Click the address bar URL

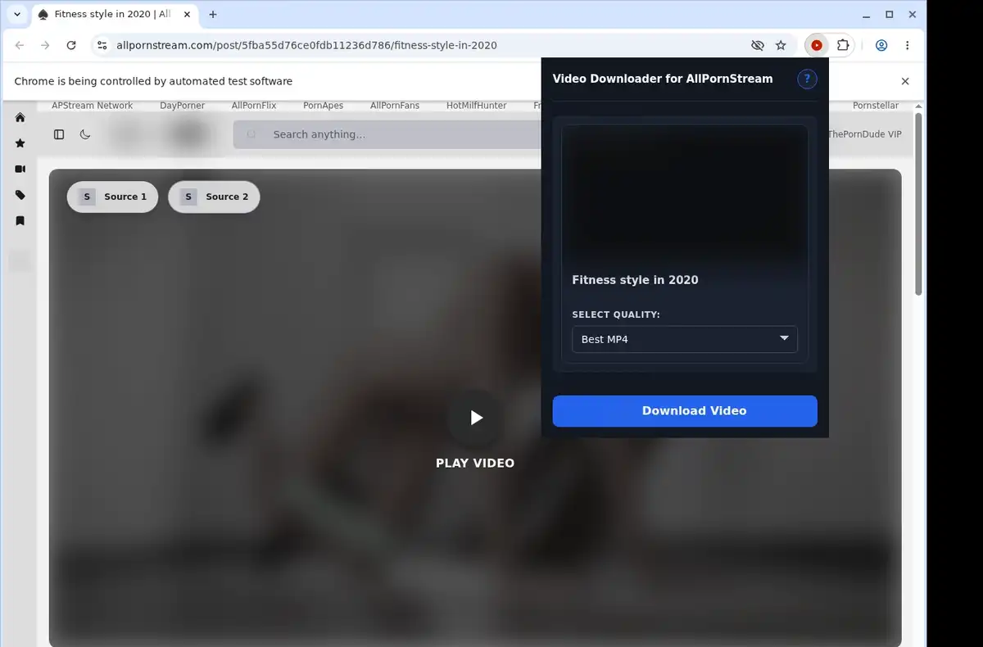coord(306,46)
